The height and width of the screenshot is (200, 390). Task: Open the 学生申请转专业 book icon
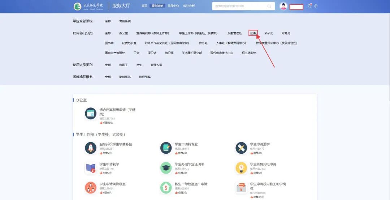coord(166,148)
